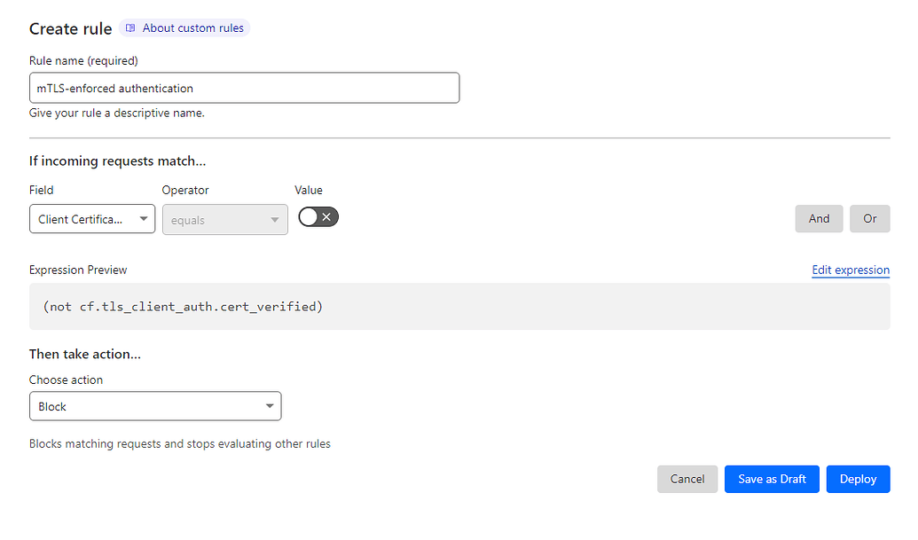Click inside the Rule name field

click(244, 88)
